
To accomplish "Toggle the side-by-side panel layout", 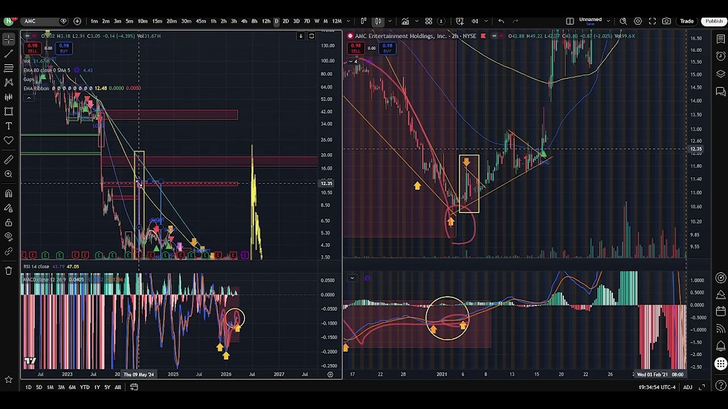I will (570, 21).
